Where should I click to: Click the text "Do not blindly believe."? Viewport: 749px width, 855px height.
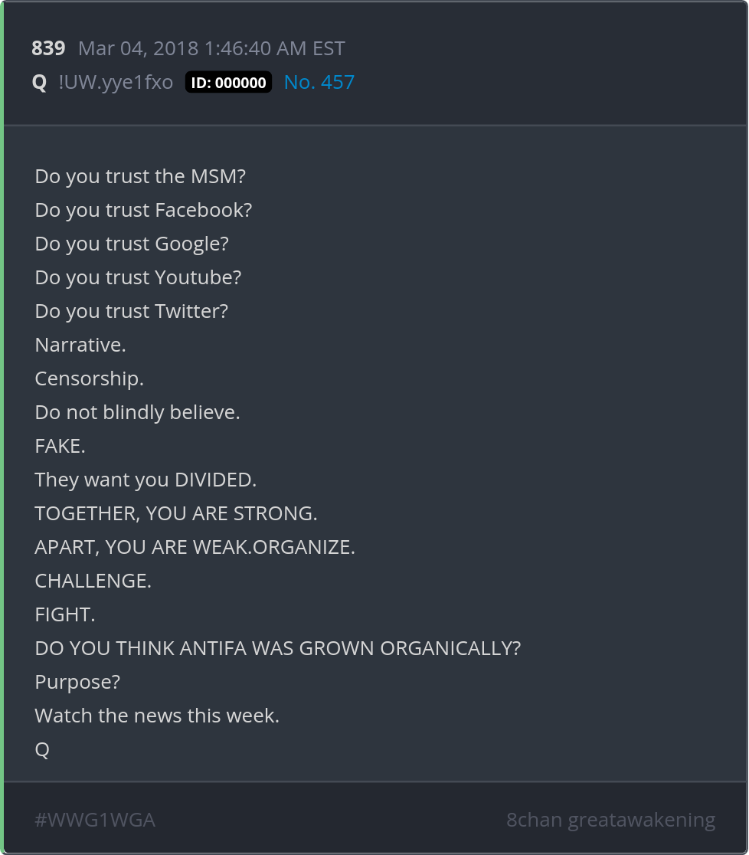[x=137, y=412]
